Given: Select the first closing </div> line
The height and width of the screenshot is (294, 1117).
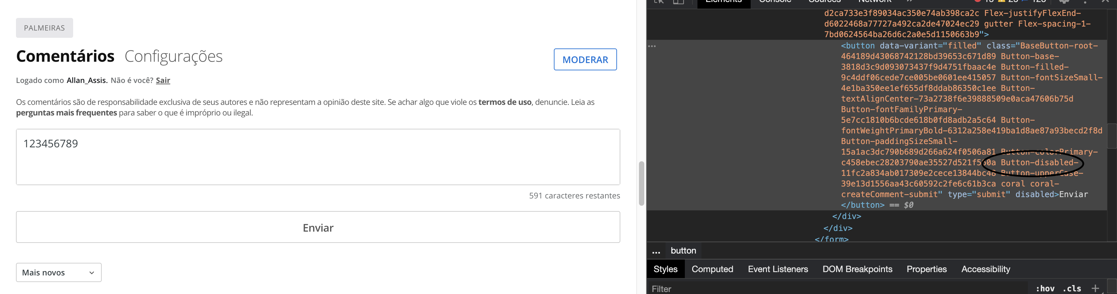Looking at the screenshot, I should coord(846,216).
